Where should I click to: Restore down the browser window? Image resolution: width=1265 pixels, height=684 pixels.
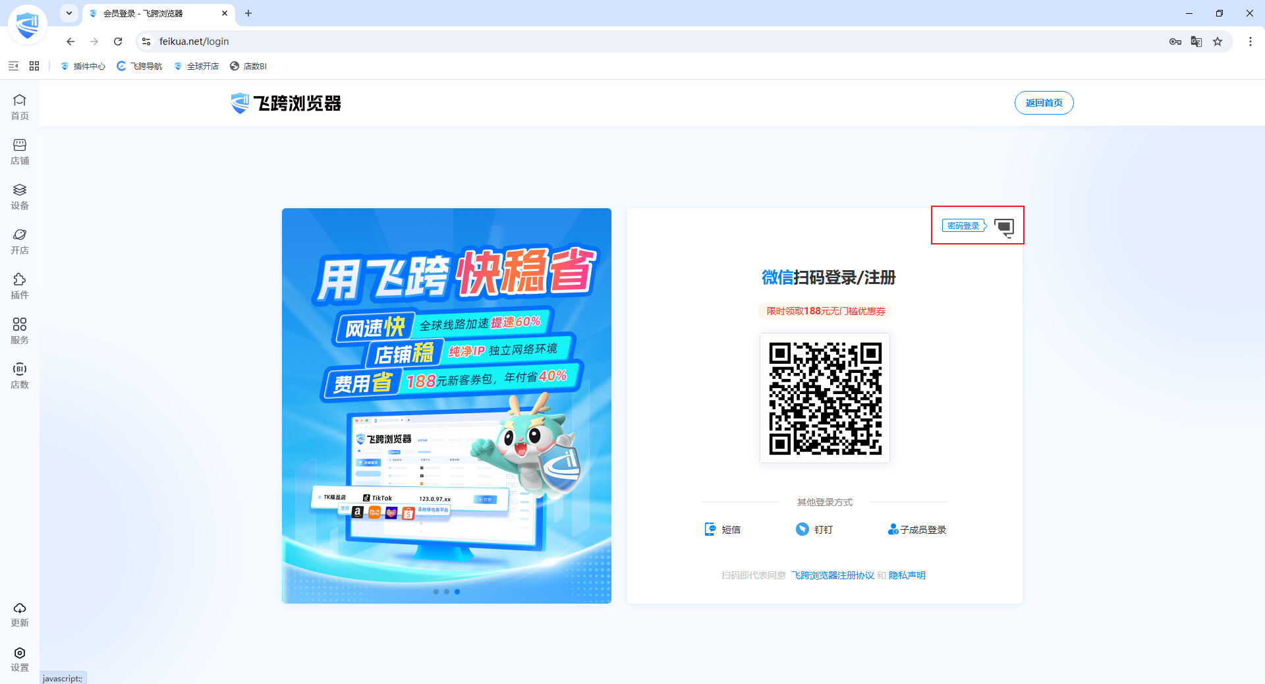[x=1220, y=13]
